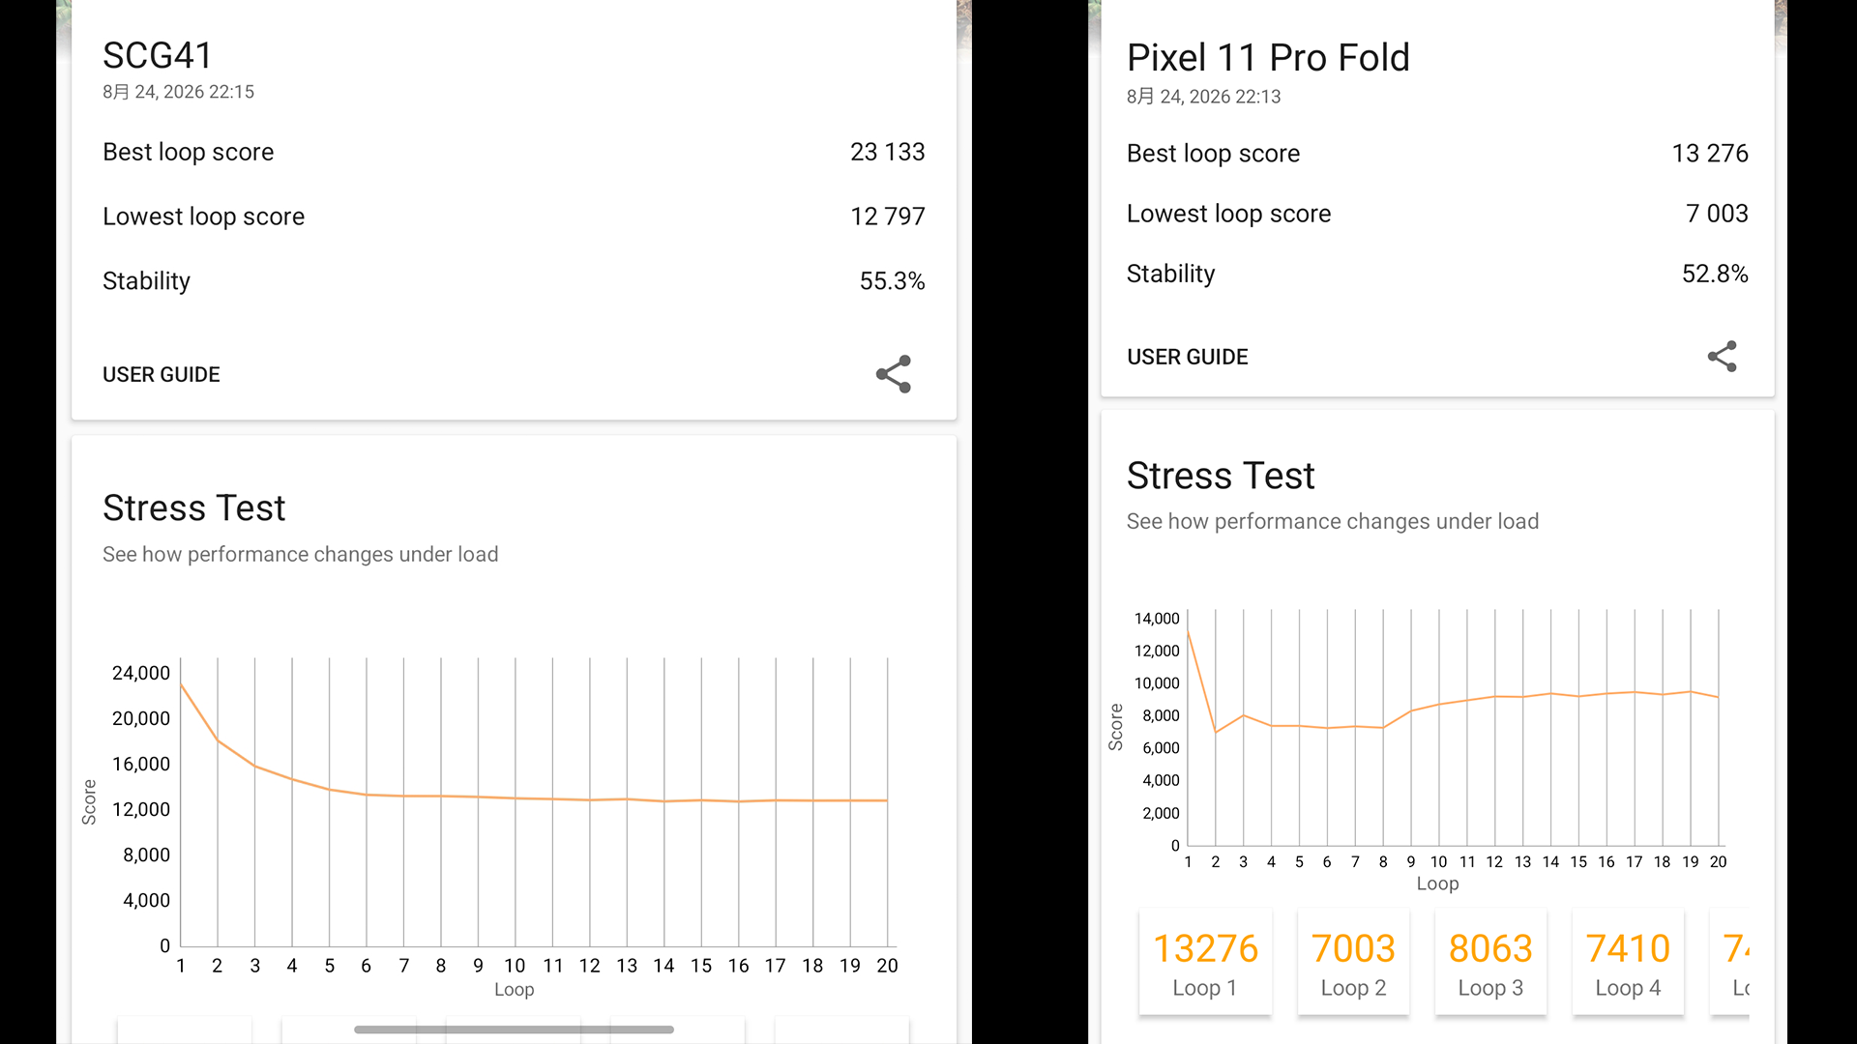Tap SCG41 Best loop score 23 133
Screen dimensions: 1857x1044
pyautogui.click(x=887, y=152)
